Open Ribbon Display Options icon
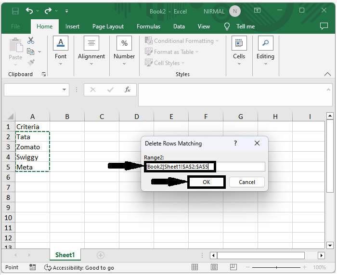The image size is (337, 275). pyautogui.click(x=257, y=10)
